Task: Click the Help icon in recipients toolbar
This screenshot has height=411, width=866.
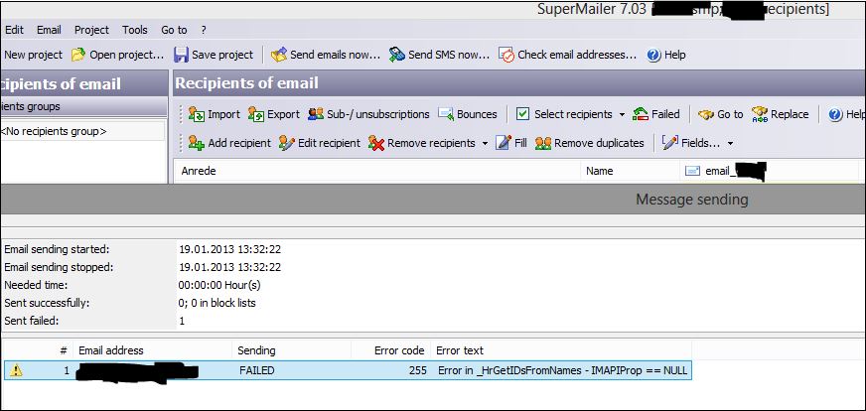Action: click(835, 114)
